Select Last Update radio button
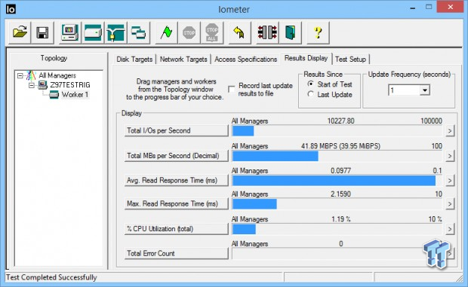This screenshot has height=287, width=468. (x=310, y=94)
